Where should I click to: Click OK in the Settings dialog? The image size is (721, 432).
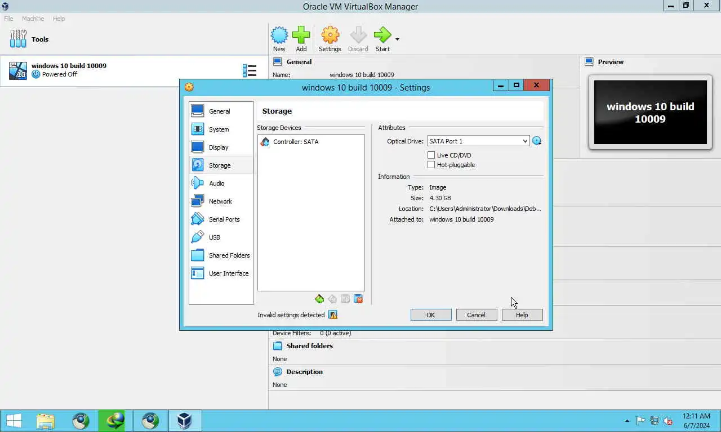point(431,315)
